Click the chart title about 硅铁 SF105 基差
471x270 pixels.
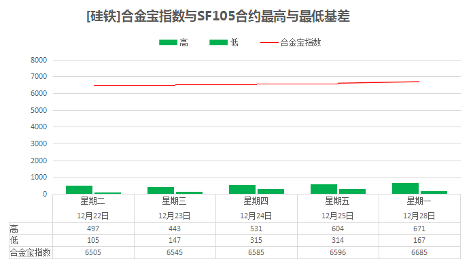[x=218, y=16]
